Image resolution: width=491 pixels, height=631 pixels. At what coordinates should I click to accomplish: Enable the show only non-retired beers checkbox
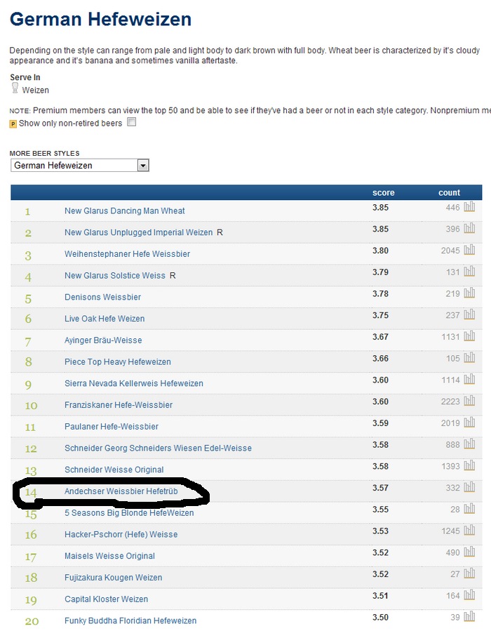pyautogui.click(x=131, y=122)
